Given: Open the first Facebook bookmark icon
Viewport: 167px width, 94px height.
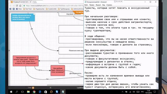Looking at the screenshot, I should click(10, 9).
